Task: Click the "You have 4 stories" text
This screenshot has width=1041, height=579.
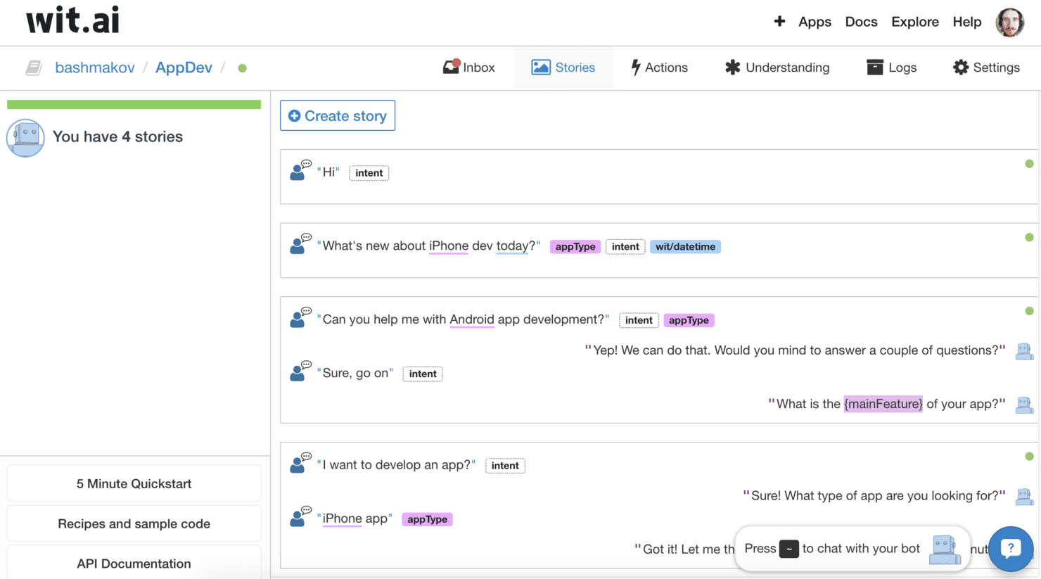Action: [x=117, y=136]
